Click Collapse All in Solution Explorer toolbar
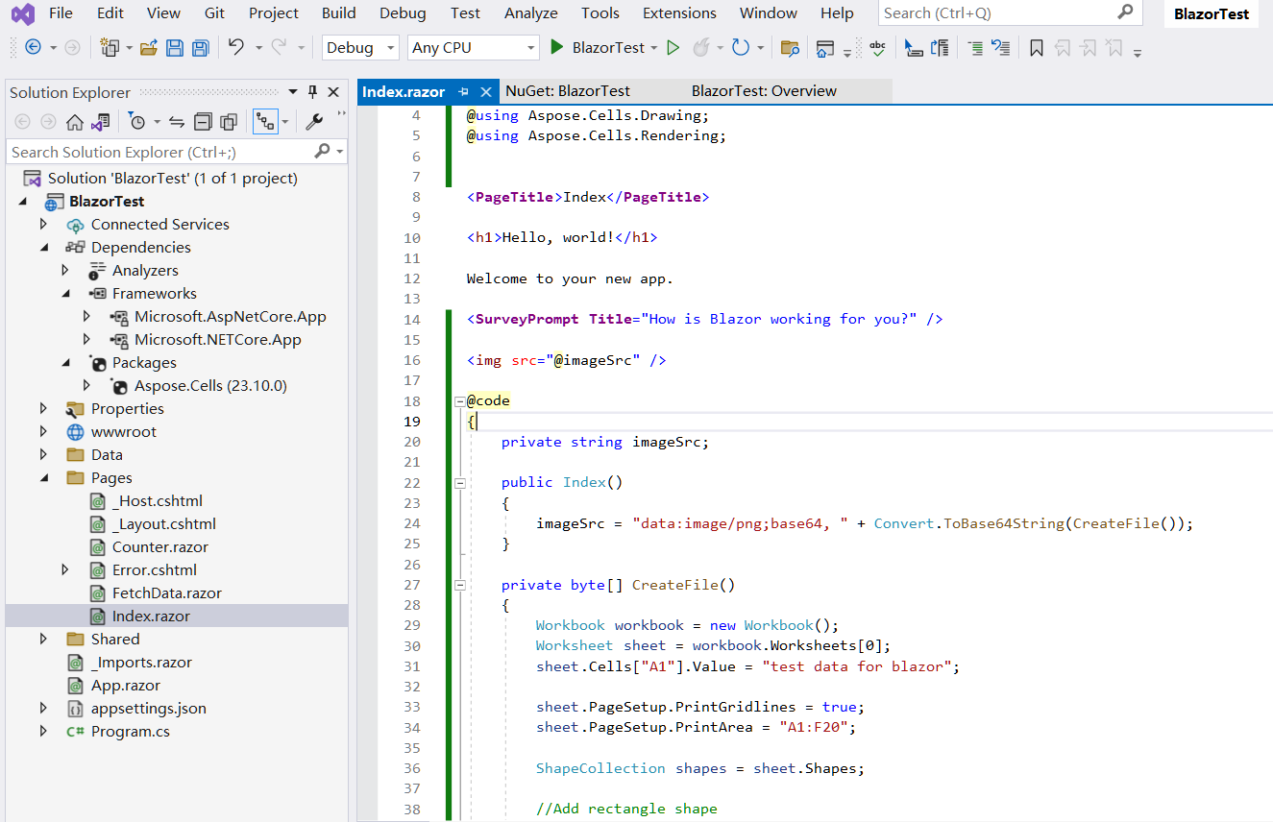1273x822 pixels. pyautogui.click(x=203, y=122)
